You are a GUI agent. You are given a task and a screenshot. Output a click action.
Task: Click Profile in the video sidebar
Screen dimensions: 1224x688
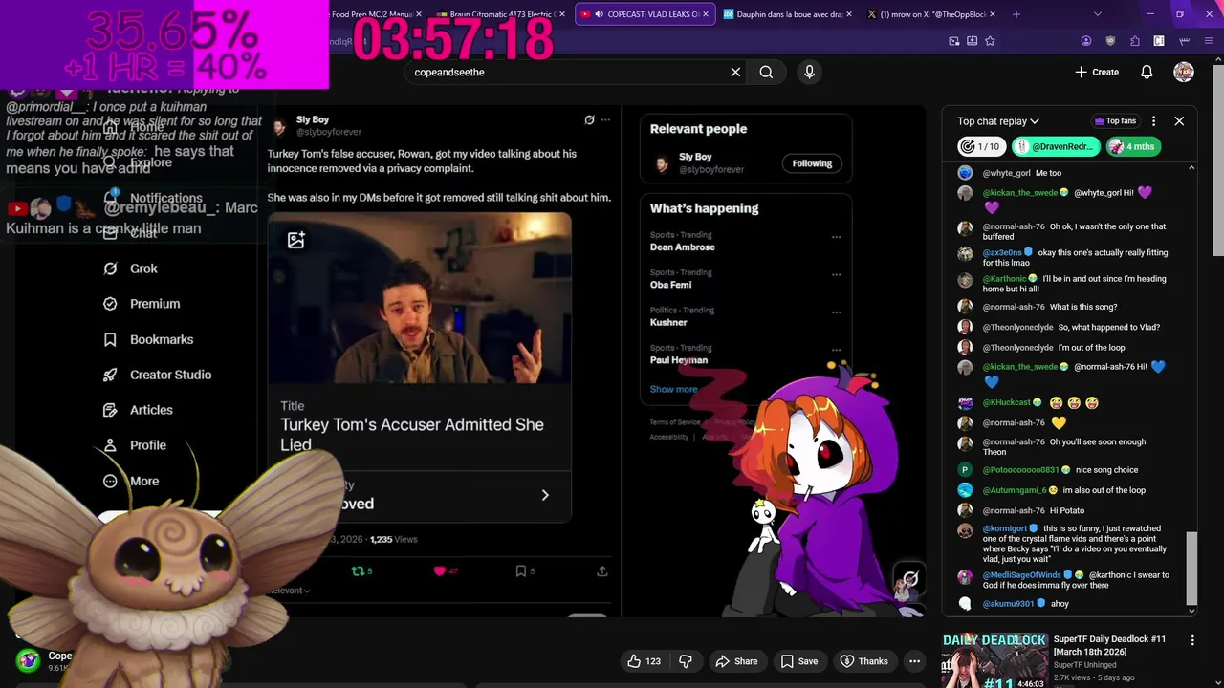tap(148, 445)
